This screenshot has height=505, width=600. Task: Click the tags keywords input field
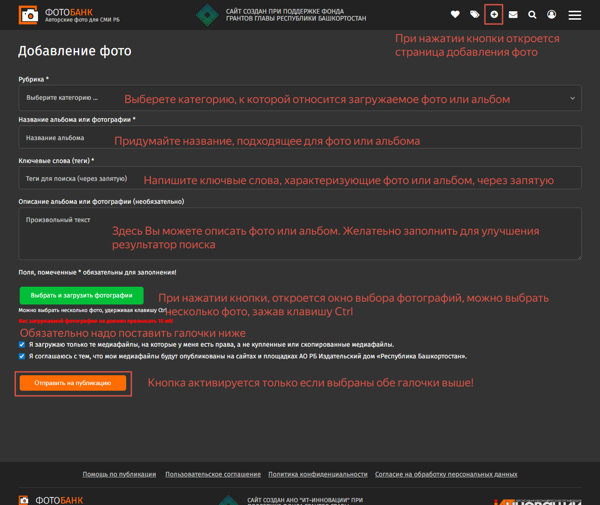300,178
